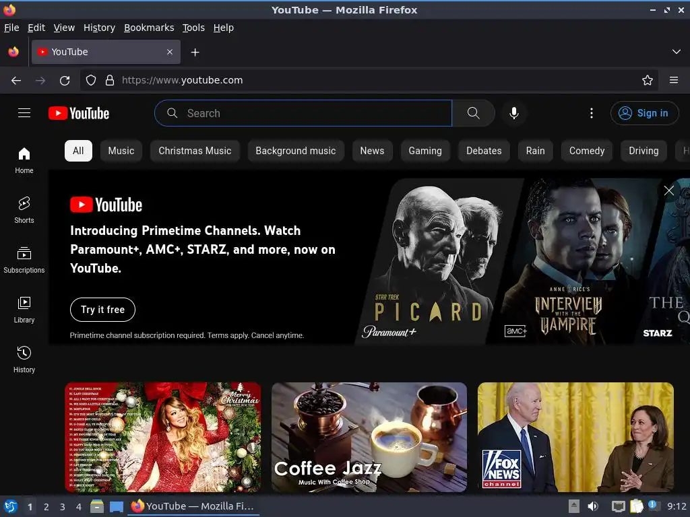690x517 pixels.
Task: Select the Debates filter chip
Action: click(x=484, y=151)
